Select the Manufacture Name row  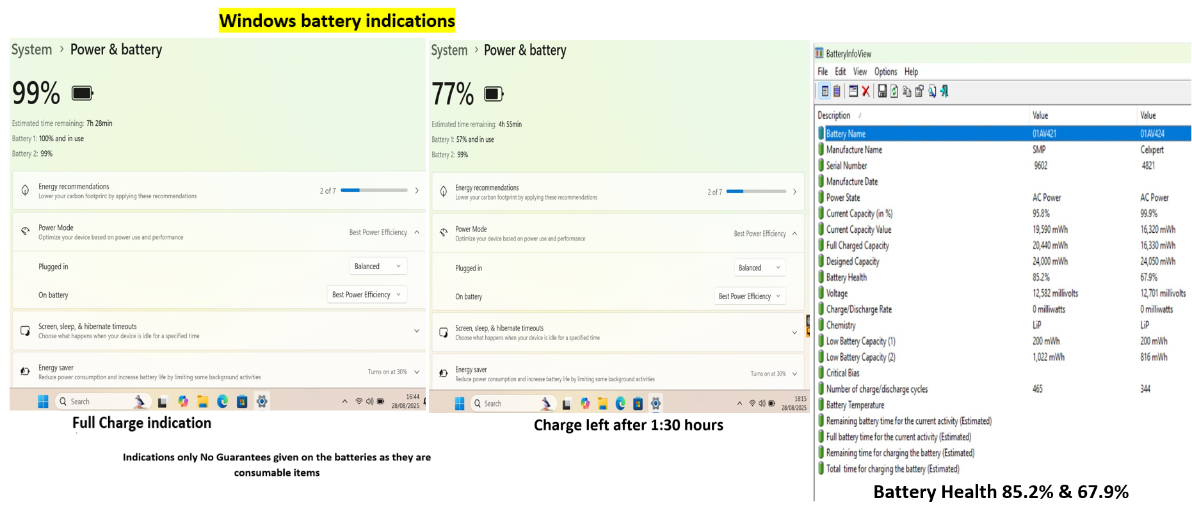click(1003, 150)
